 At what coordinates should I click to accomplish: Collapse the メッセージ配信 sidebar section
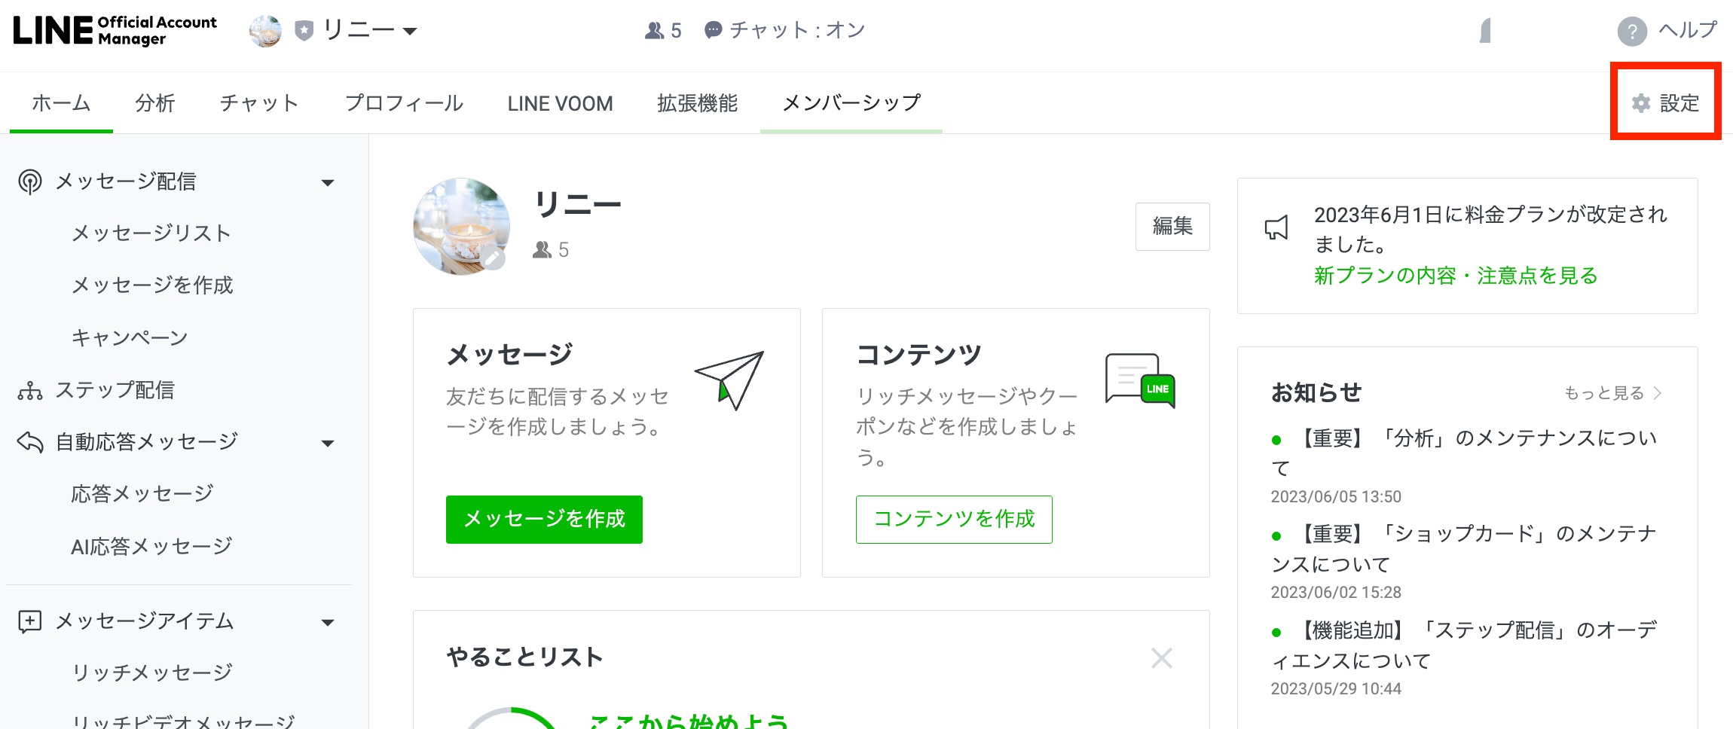[x=328, y=182]
